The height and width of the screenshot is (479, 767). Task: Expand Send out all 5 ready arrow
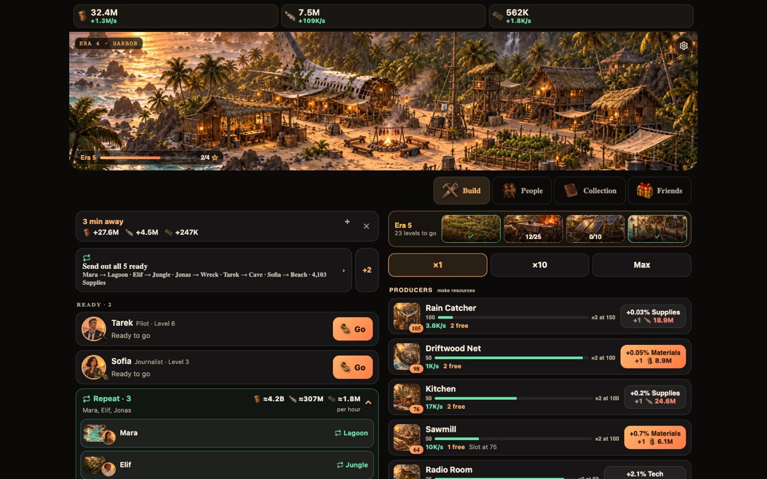coord(344,270)
